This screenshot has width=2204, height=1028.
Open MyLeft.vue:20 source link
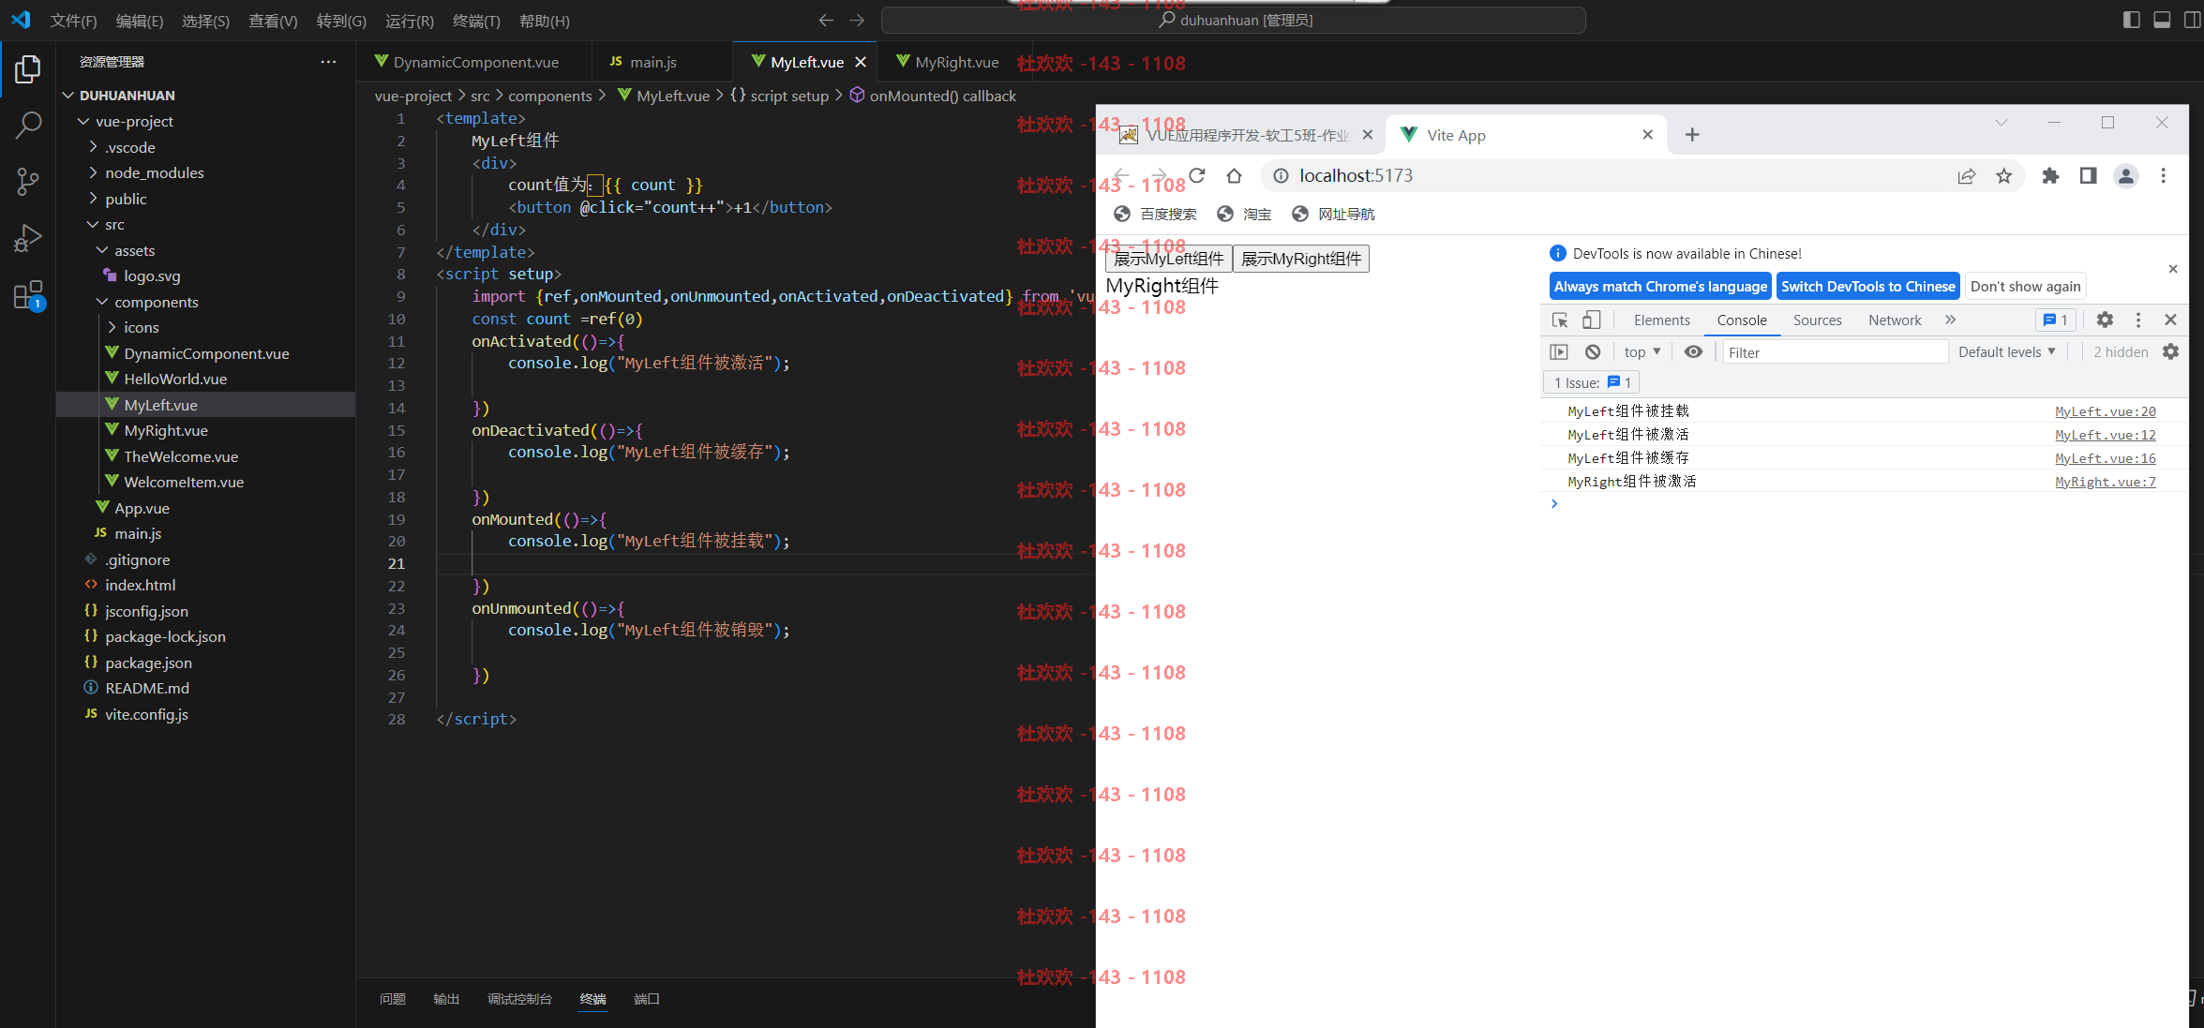(2105, 411)
